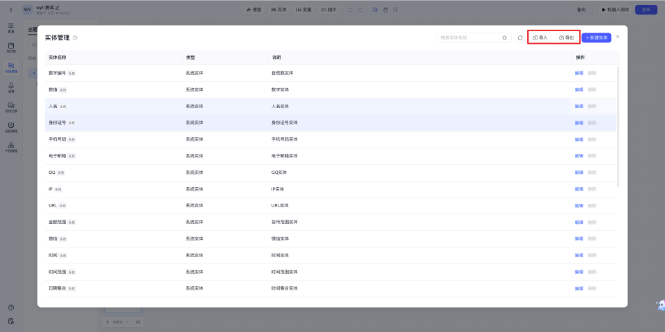Screen dimensions: 665x332
Task: Click 编辑 for the 日期集合 entity
Action: coord(578,288)
